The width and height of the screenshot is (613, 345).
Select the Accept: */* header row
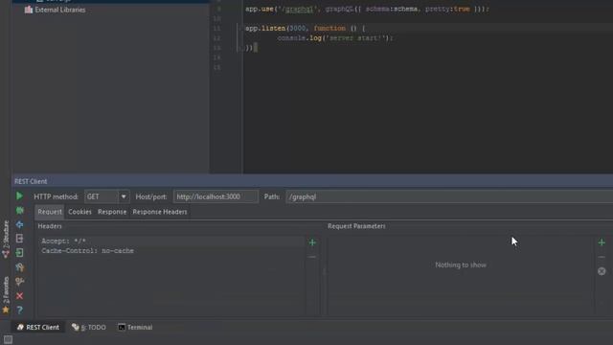(172, 241)
